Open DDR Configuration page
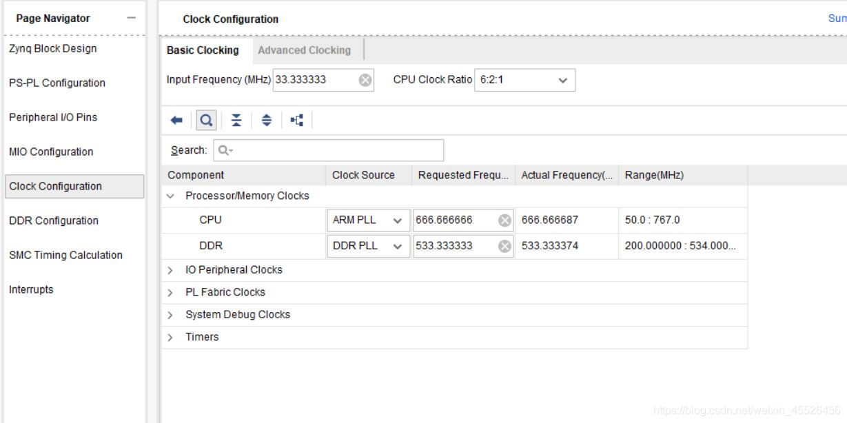This screenshot has width=847, height=423. point(53,220)
